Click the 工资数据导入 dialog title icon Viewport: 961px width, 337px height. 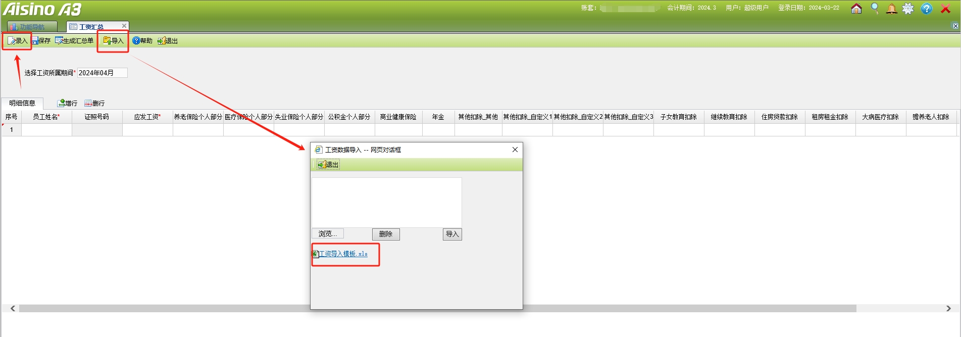pos(319,150)
